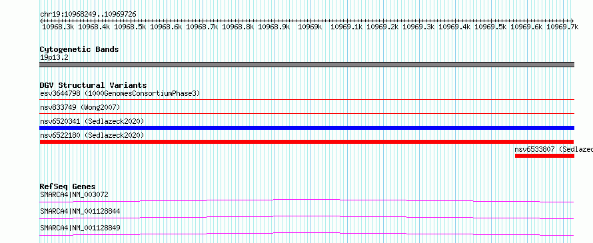Click ruler tick label 10969.1k

coord(346,27)
